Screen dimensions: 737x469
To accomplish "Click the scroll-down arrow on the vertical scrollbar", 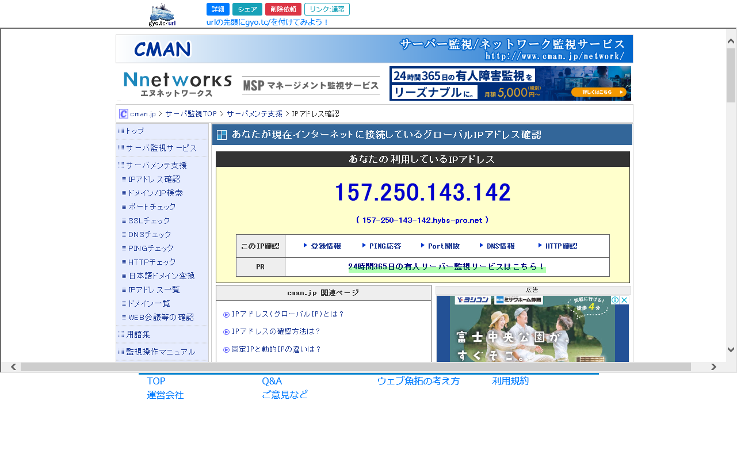I will click(731, 349).
